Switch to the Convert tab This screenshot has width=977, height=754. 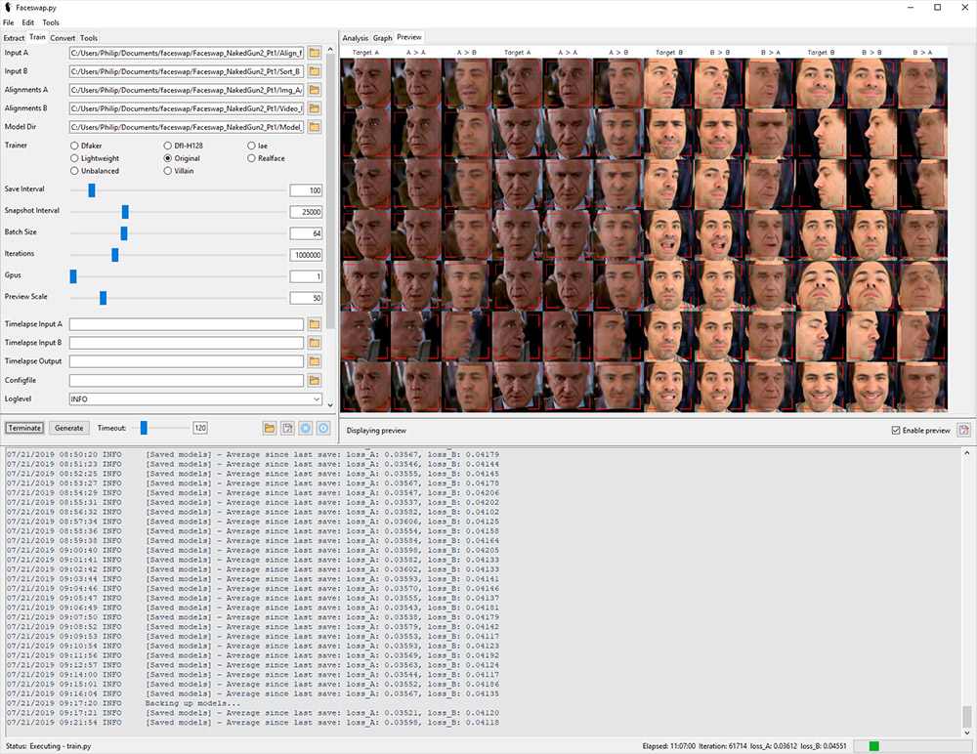click(63, 38)
